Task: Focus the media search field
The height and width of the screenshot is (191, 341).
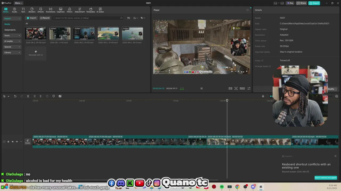Action: (x=88, y=18)
